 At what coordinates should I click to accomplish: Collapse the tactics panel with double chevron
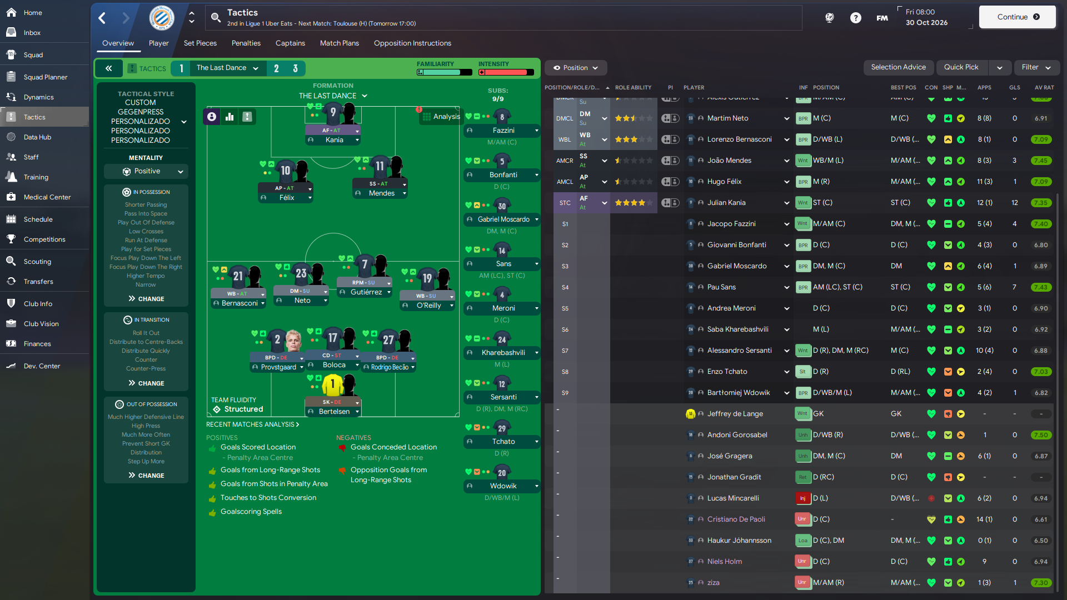coord(109,68)
